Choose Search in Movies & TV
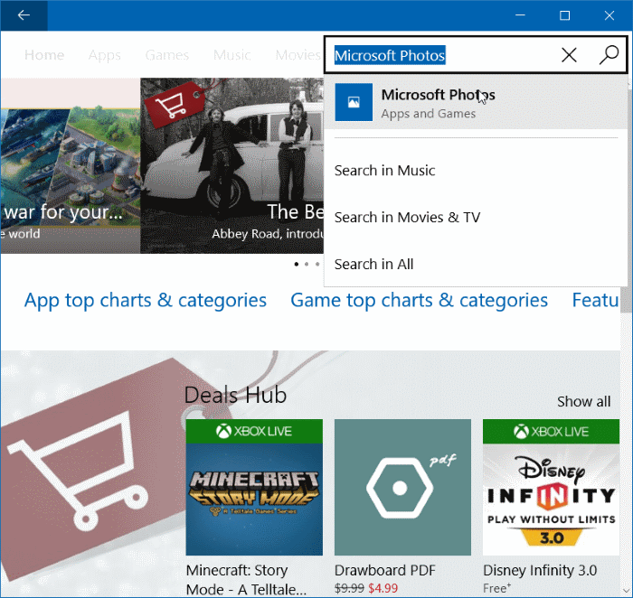633x598 pixels. 407,218
